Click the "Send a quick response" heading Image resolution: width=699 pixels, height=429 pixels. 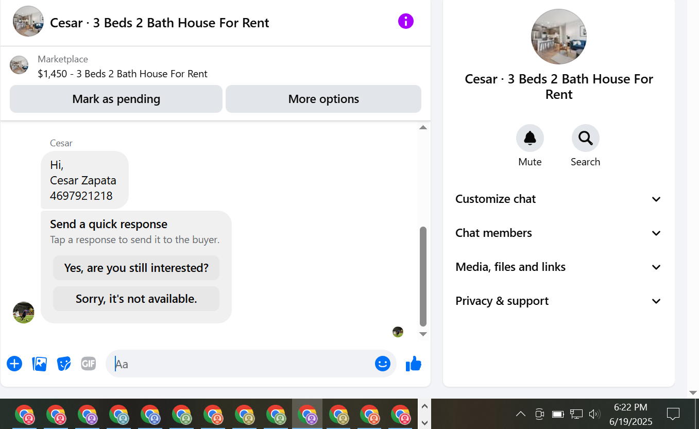109,224
